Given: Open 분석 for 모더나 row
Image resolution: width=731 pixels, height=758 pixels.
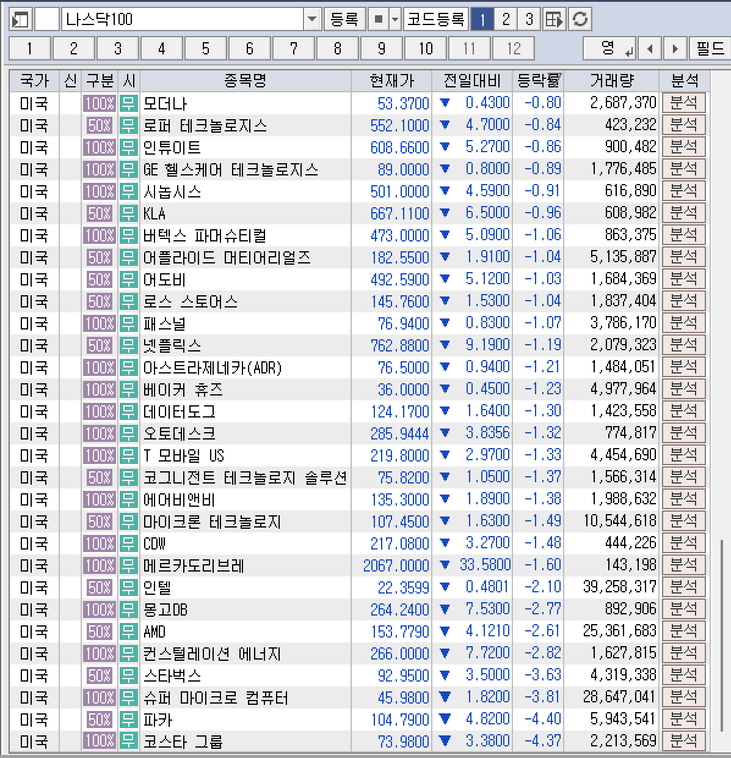Looking at the screenshot, I should coord(683,103).
